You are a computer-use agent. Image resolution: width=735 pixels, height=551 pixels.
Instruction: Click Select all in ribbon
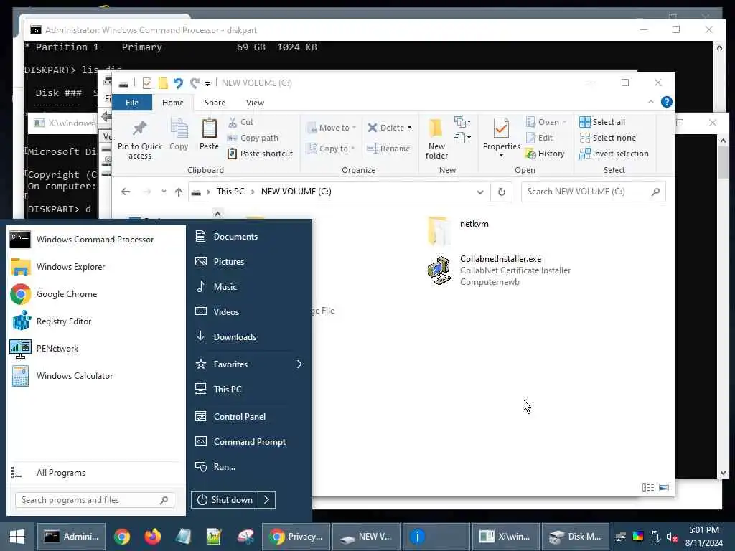pos(602,122)
